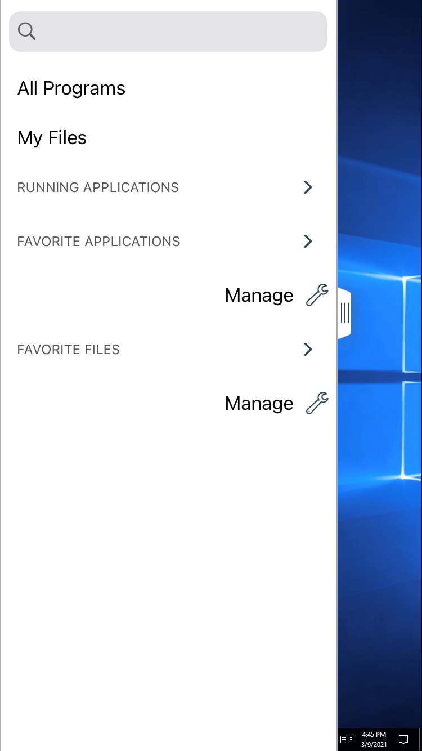
Task: Open the Action Center notification icon
Action: pos(403,739)
